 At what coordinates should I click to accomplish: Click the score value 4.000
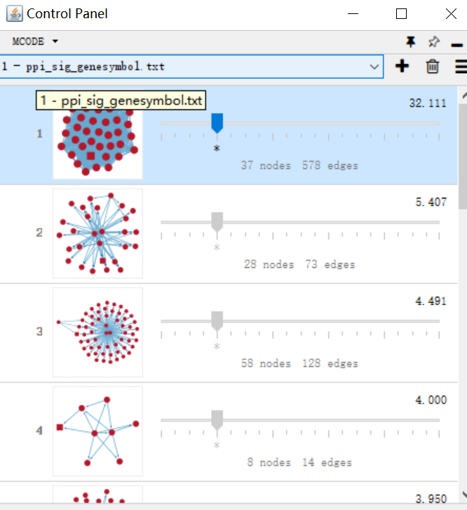pyautogui.click(x=431, y=400)
